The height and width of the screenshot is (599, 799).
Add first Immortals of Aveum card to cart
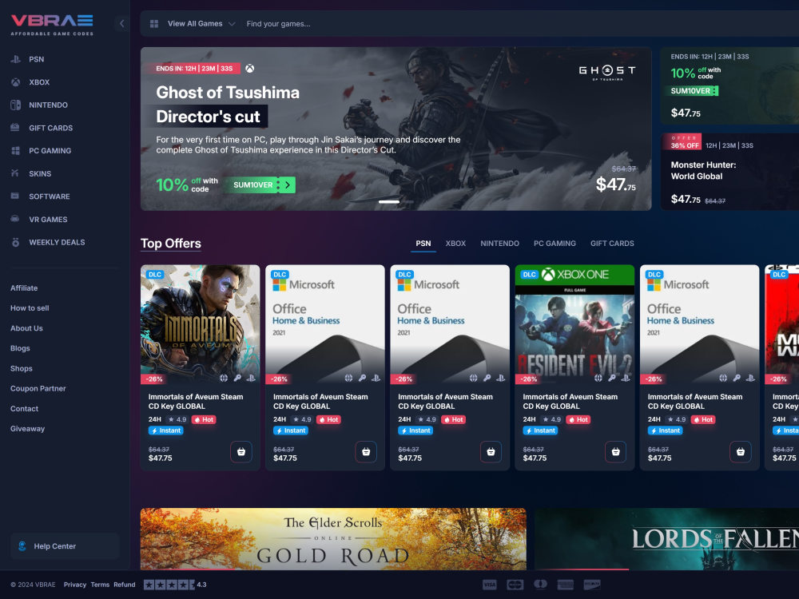241,452
